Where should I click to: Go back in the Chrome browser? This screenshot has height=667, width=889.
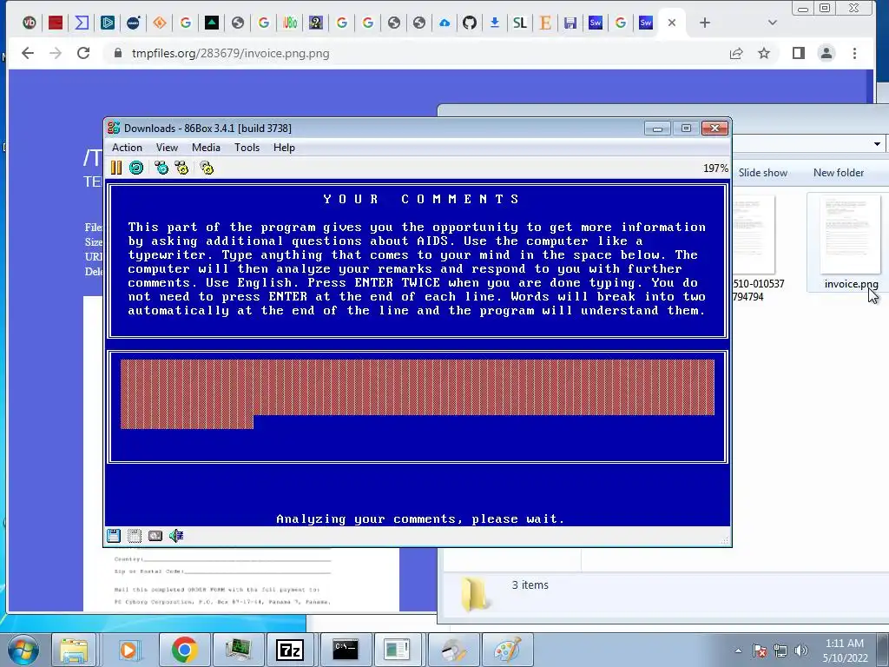(28, 53)
